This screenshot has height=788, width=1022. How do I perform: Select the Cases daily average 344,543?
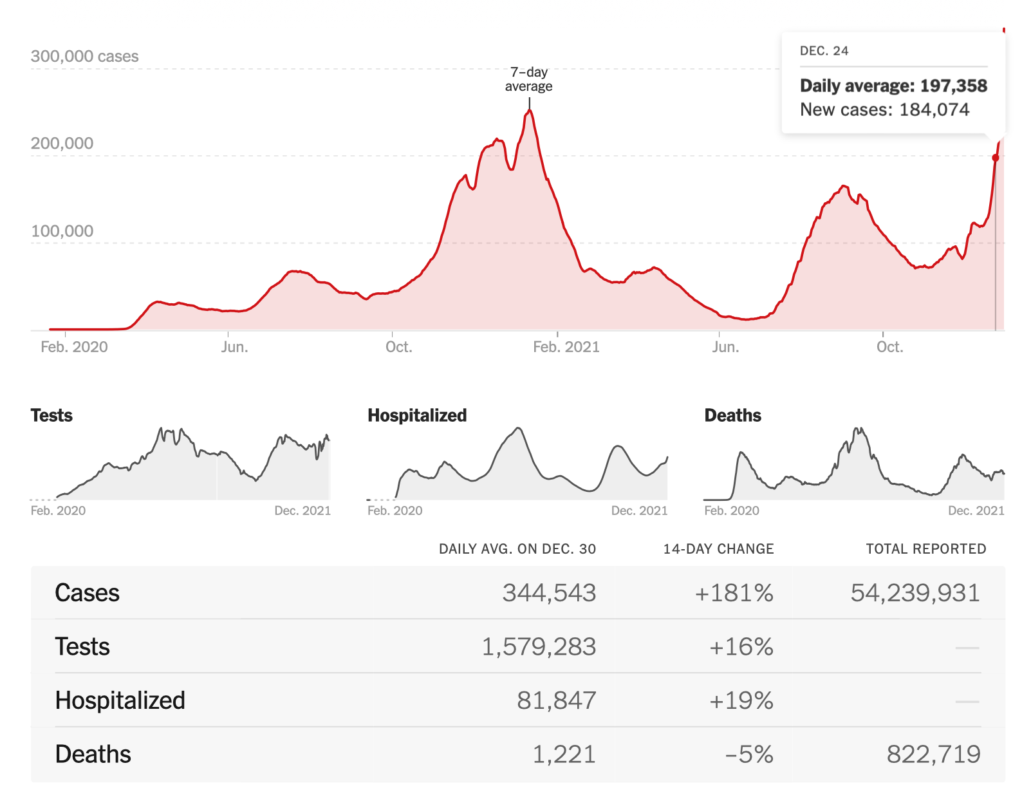point(549,593)
